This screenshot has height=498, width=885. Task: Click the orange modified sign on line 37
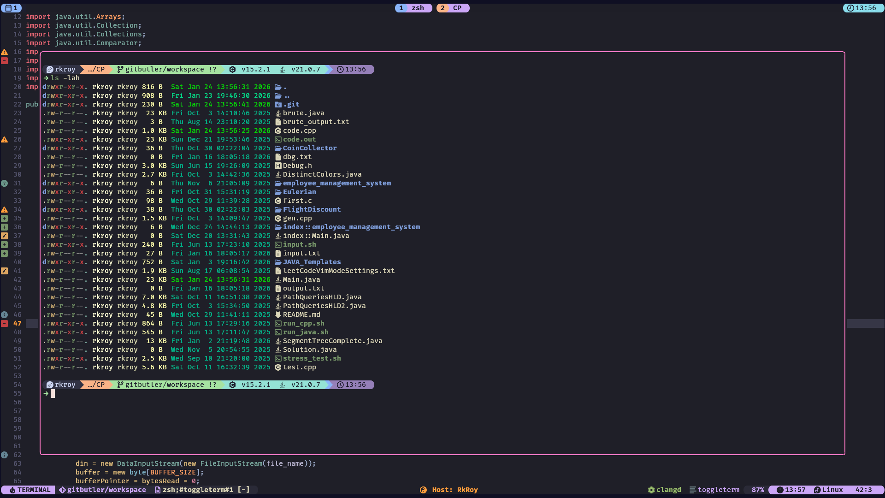[x=4, y=236]
